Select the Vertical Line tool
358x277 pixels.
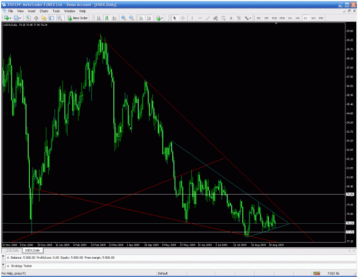point(192,18)
